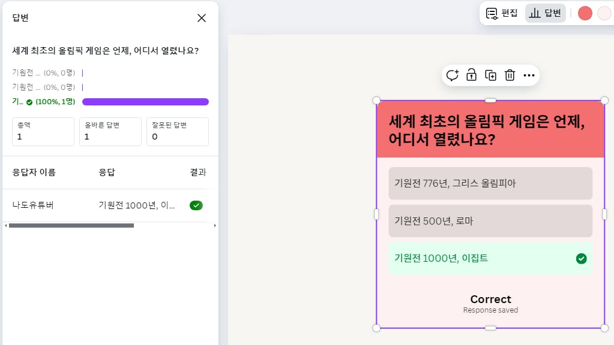Click the duplicate icon
This screenshot has height=345, width=614.
click(490, 75)
